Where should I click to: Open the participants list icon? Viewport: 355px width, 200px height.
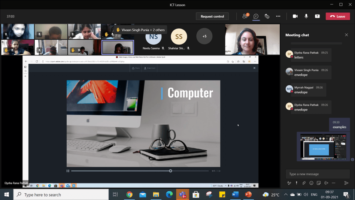pos(245,16)
